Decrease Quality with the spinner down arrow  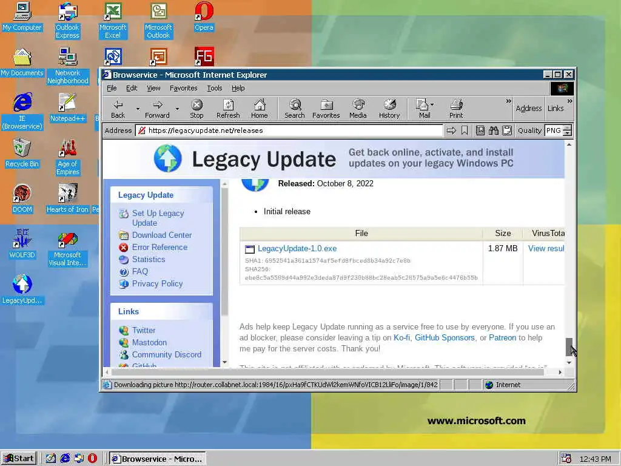click(x=568, y=133)
